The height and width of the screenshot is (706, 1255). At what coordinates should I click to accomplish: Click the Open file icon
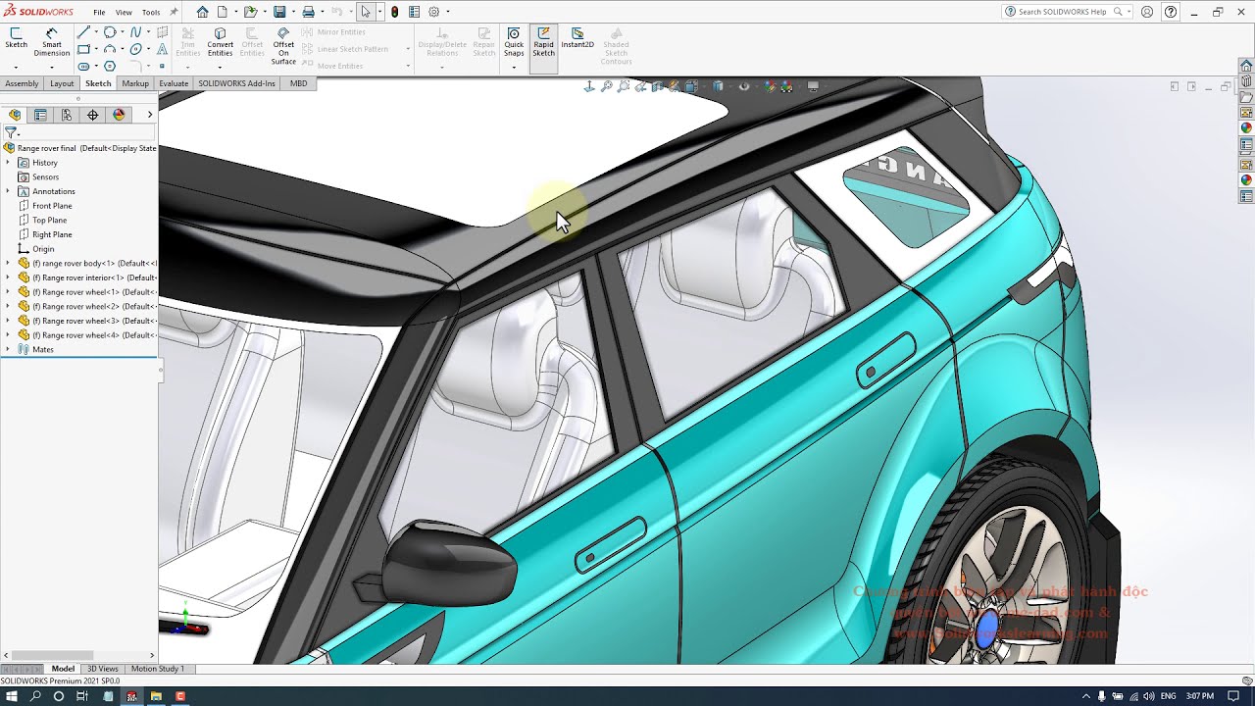tap(250, 12)
